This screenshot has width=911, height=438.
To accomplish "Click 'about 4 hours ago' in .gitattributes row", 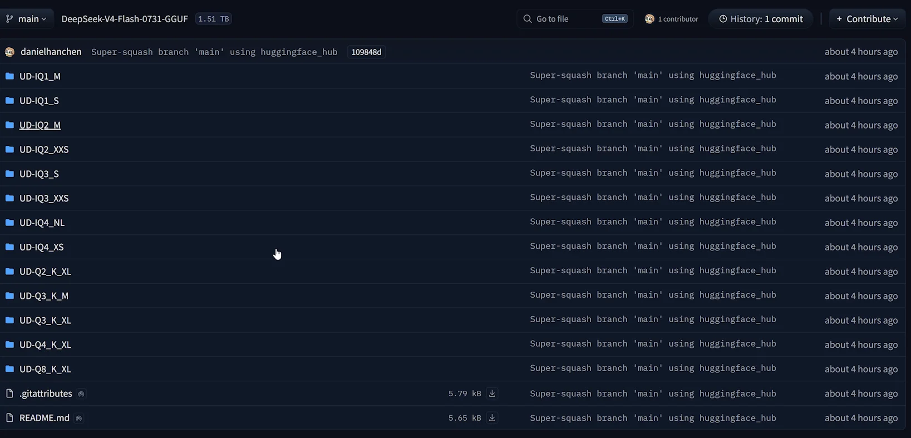I will [861, 393].
